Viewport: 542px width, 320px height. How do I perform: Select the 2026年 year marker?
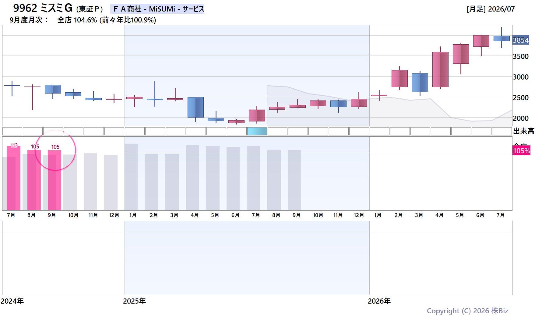(379, 301)
